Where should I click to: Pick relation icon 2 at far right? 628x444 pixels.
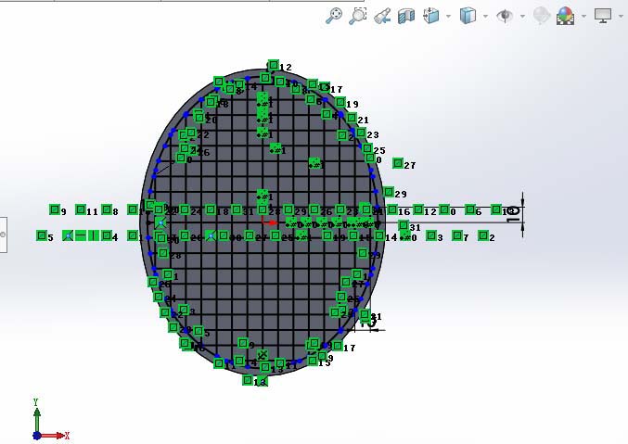[x=483, y=235]
